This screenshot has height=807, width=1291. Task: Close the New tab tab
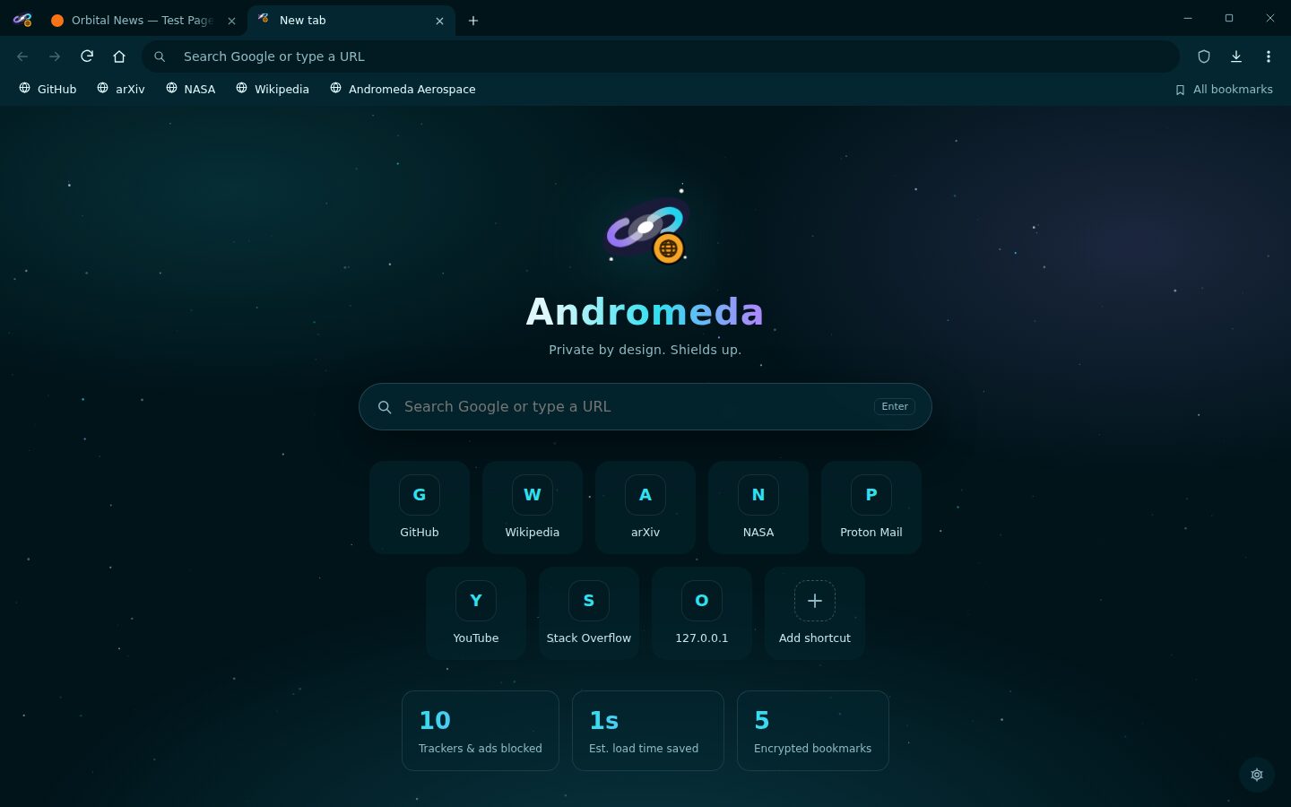pos(439,21)
